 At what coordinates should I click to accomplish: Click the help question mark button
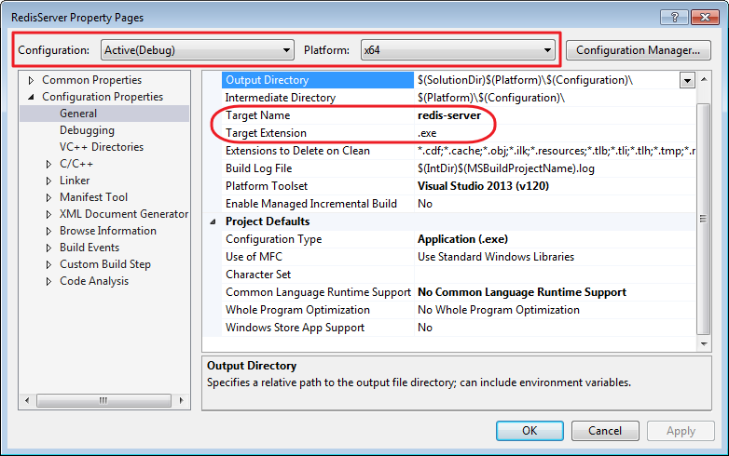[673, 17]
